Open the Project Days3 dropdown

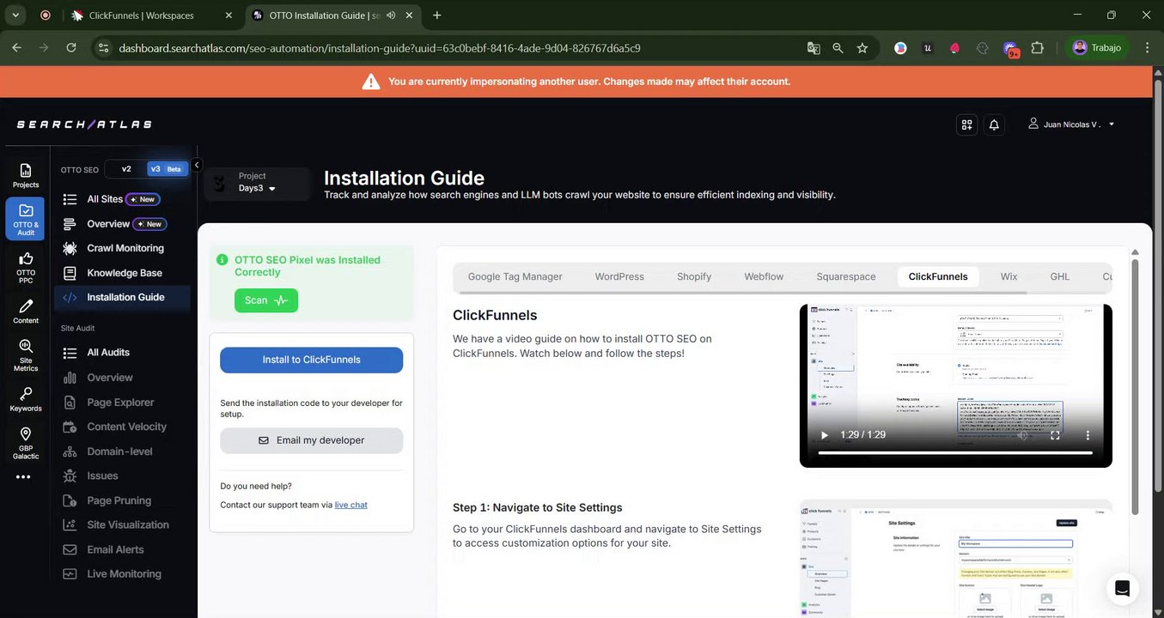pyautogui.click(x=258, y=182)
